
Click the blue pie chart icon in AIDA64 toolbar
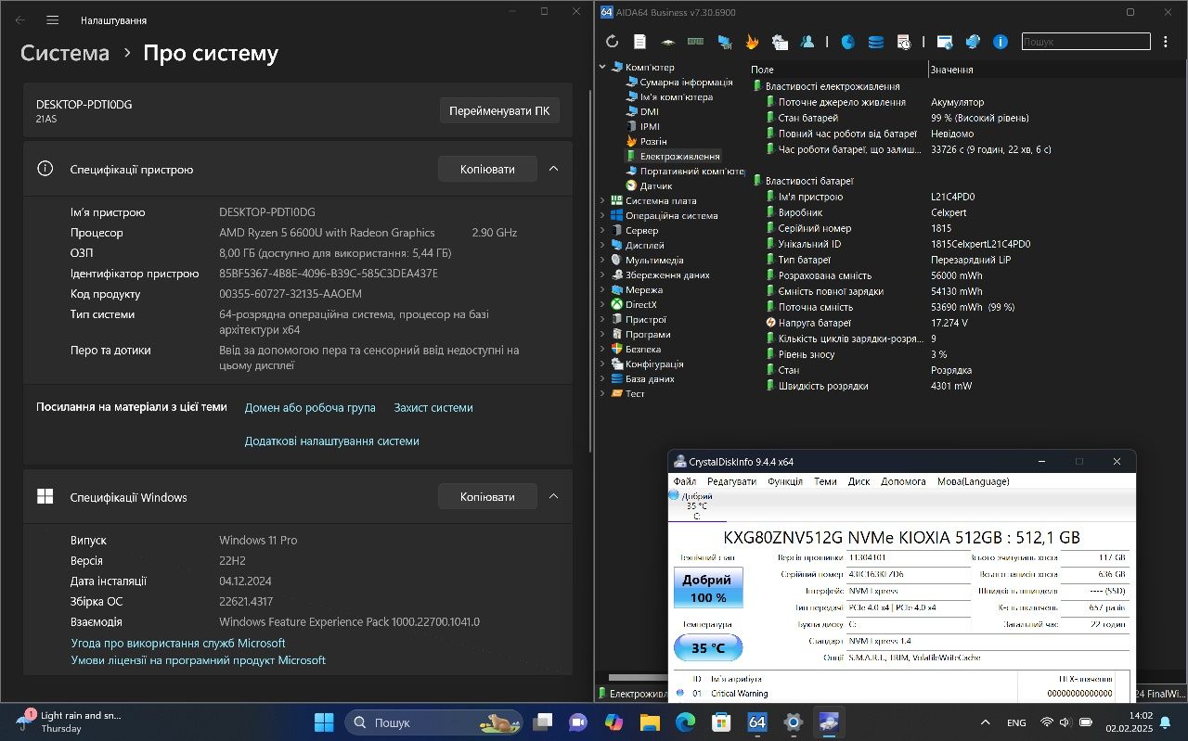point(847,42)
